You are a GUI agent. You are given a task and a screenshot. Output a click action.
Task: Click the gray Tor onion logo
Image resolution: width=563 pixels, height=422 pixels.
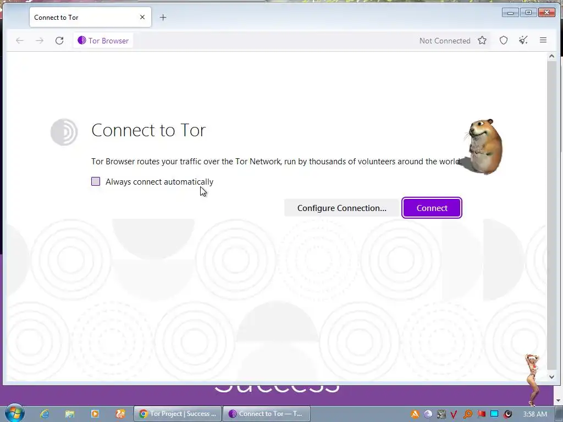pos(64,132)
